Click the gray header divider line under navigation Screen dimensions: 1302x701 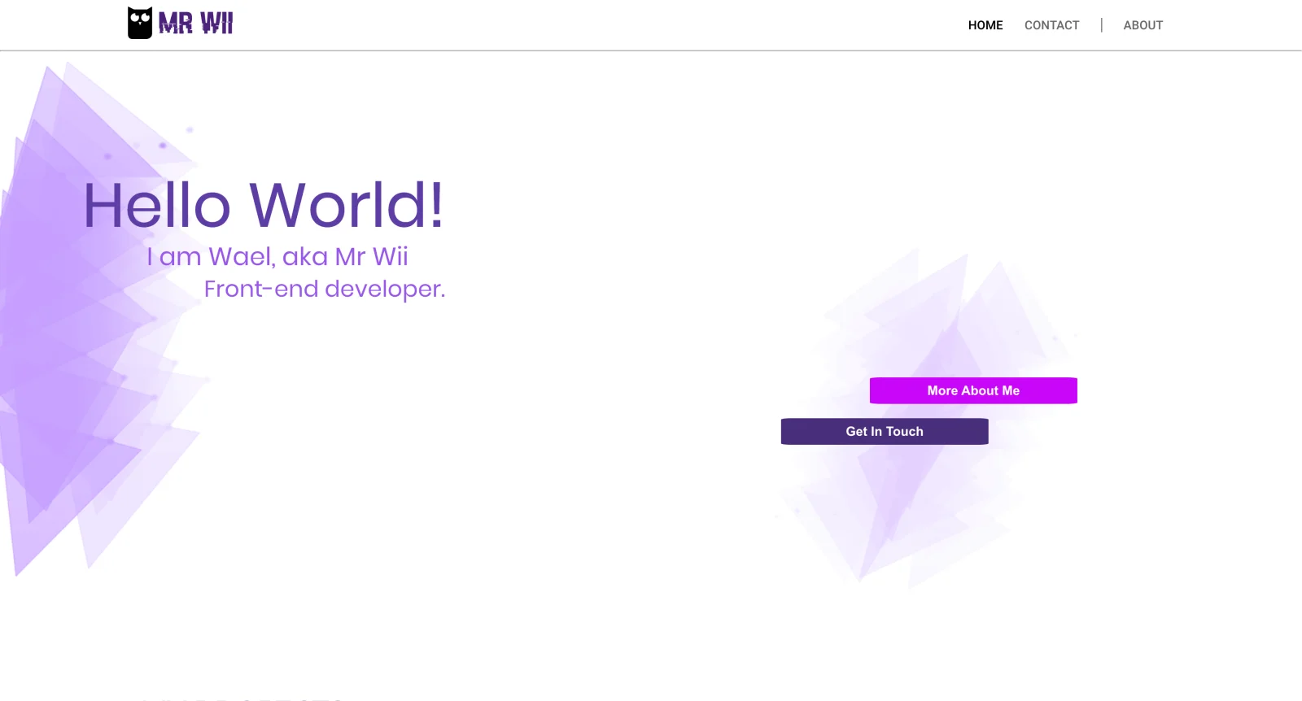tap(651, 50)
